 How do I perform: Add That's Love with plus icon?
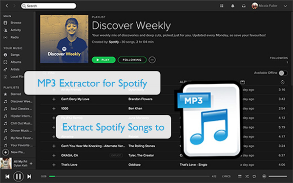point(54,165)
